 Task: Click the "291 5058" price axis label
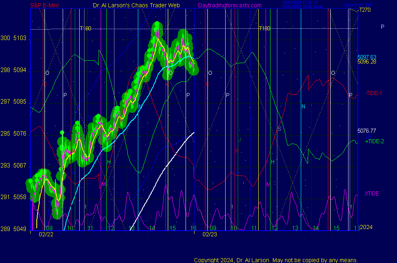coord(13,197)
